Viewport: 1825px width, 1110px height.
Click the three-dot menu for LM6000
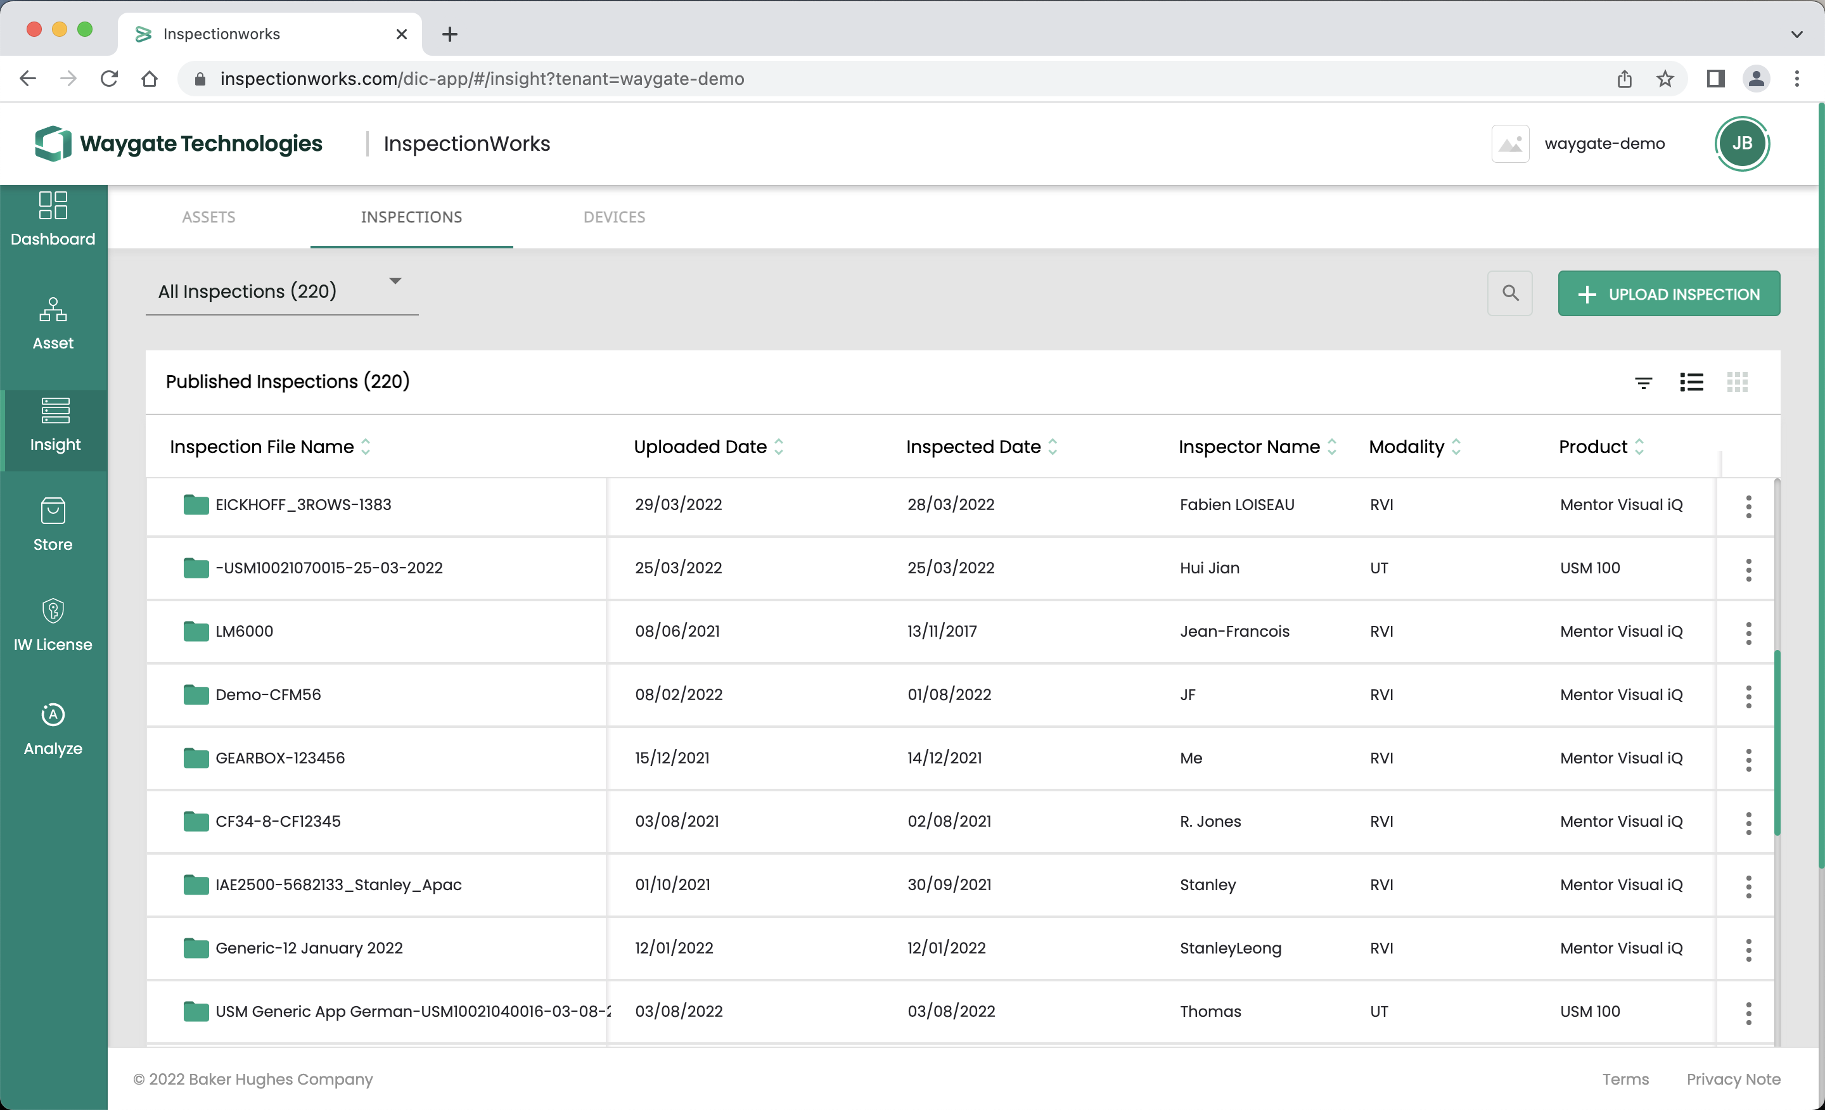click(x=1748, y=632)
